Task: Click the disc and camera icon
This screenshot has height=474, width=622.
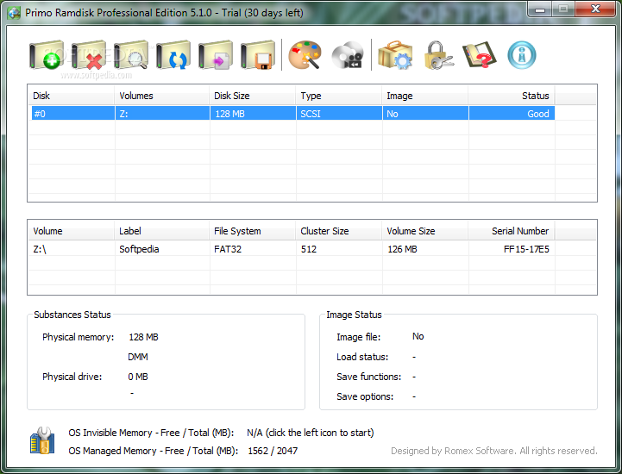Action: (x=348, y=55)
